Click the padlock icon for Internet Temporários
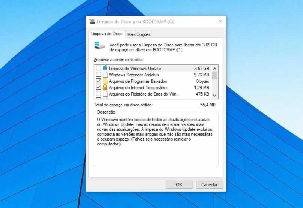 click(x=105, y=87)
